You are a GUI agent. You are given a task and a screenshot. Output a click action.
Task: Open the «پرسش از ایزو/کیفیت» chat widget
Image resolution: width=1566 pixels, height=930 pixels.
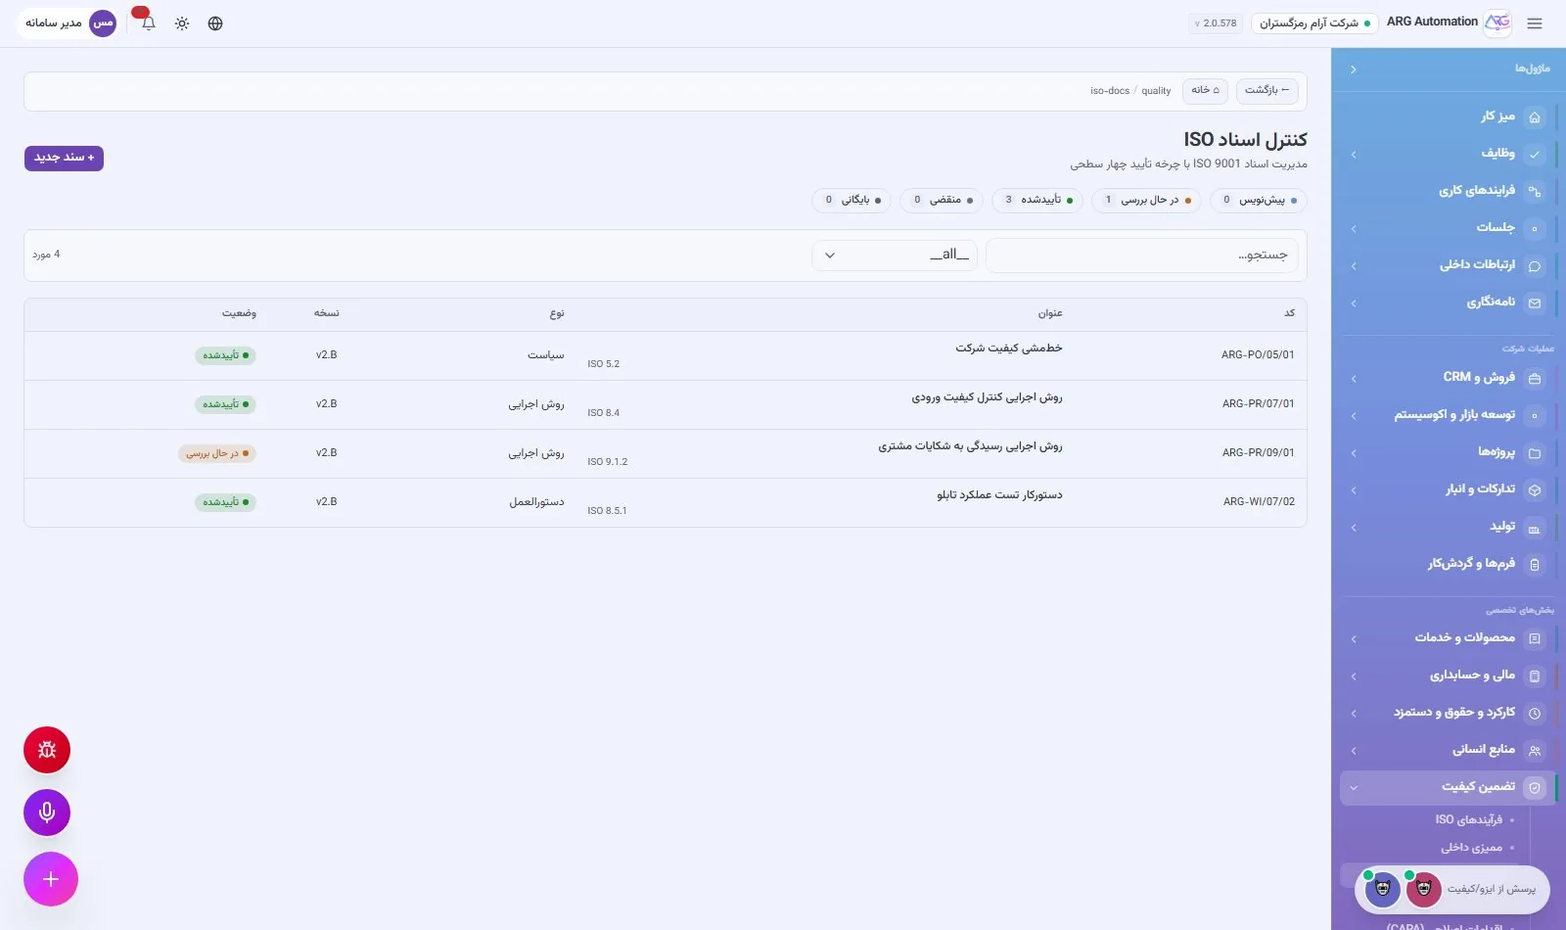coord(1452,889)
